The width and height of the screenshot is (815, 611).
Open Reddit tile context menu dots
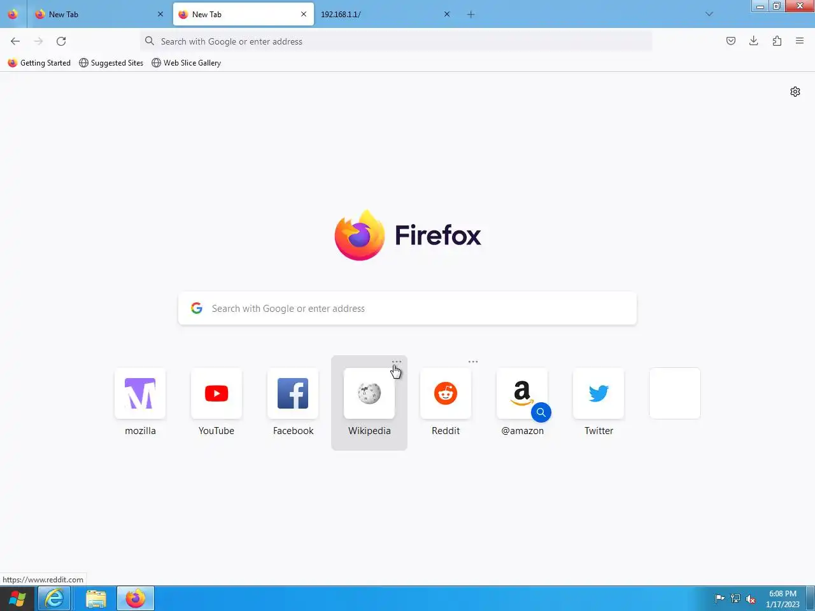point(473,362)
